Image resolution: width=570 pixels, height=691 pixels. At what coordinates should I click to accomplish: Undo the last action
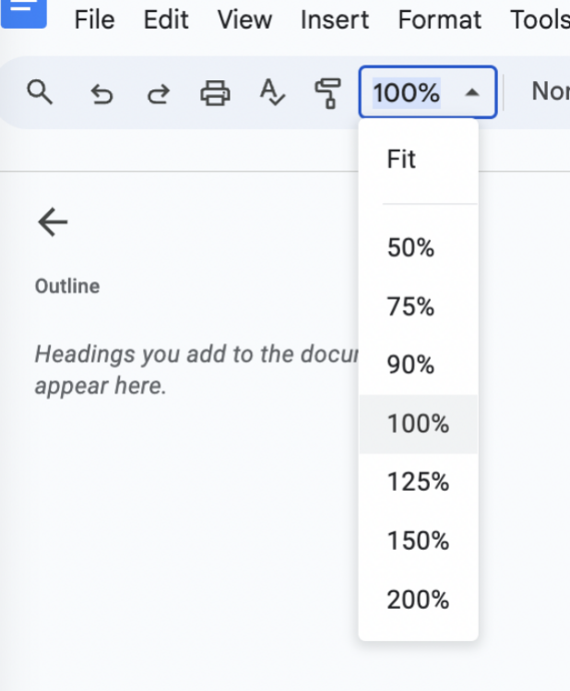click(101, 94)
